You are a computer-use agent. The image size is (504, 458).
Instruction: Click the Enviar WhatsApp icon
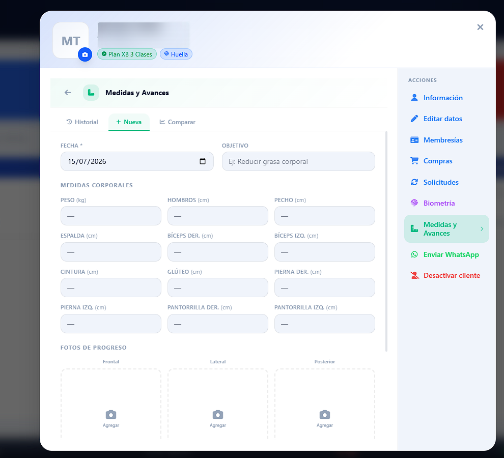tap(414, 254)
